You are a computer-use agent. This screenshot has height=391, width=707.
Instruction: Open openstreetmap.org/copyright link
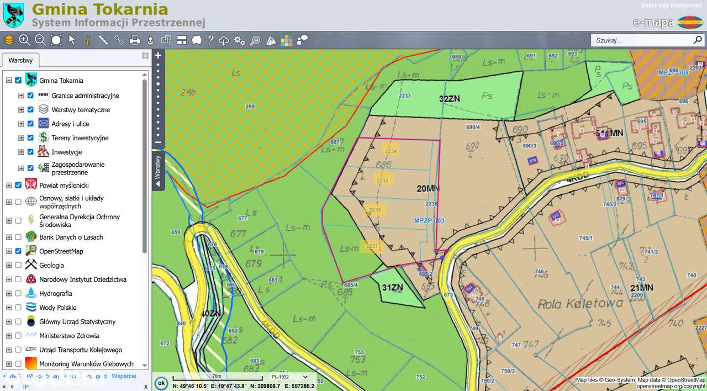coord(671,386)
